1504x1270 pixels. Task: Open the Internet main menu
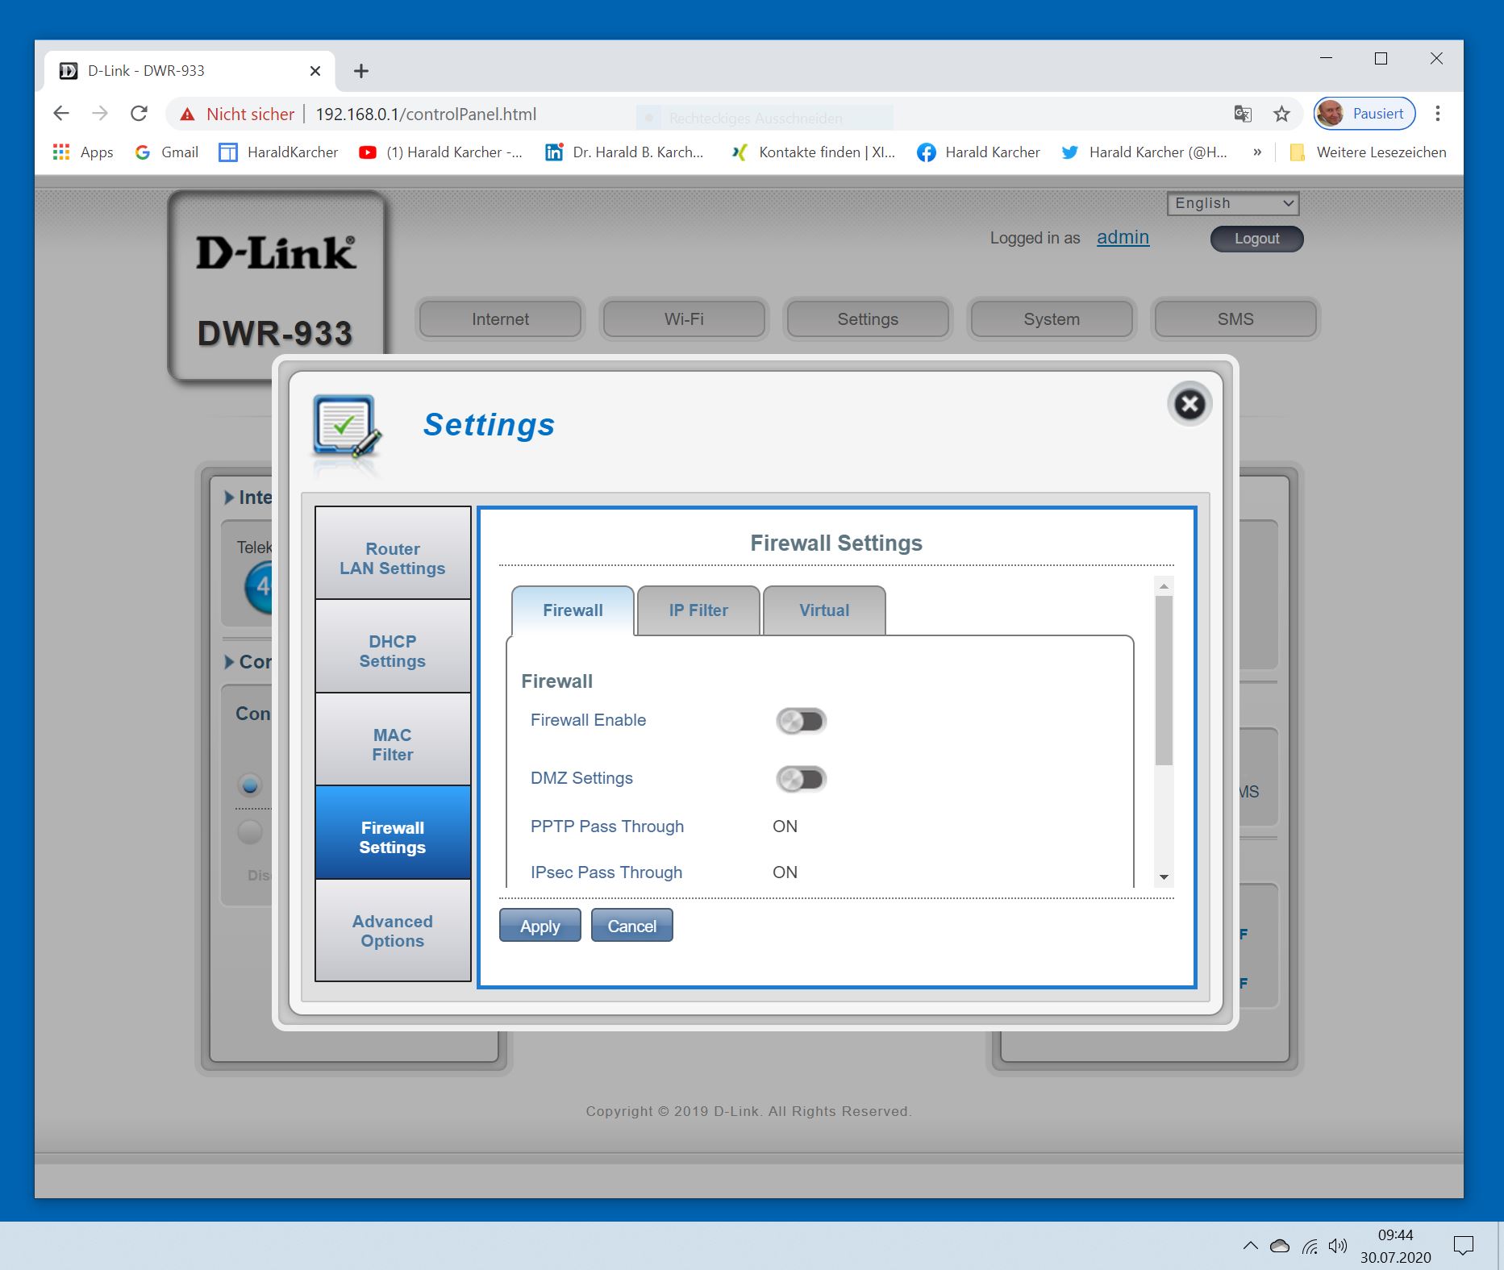tap(500, 319)
